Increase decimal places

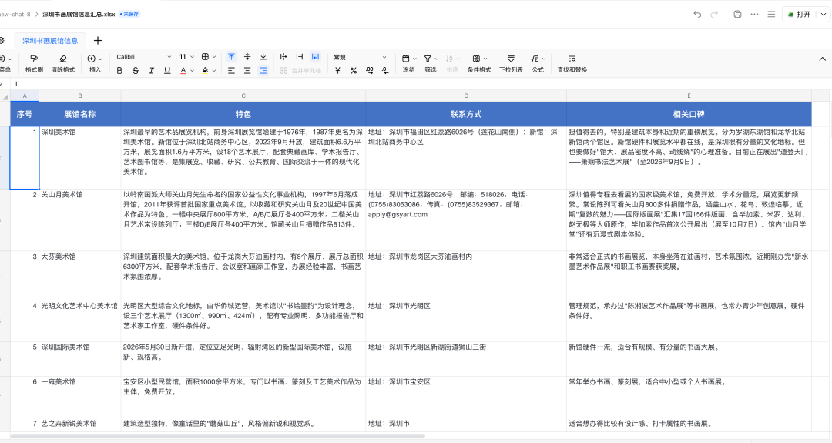coord(369,71)
